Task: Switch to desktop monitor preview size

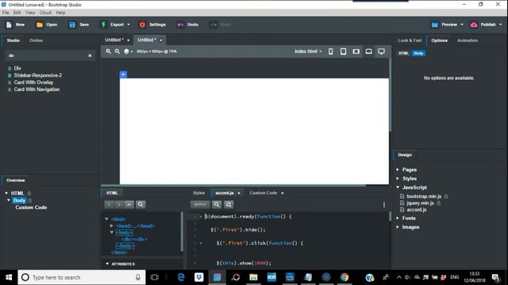Action: point(381,51)
